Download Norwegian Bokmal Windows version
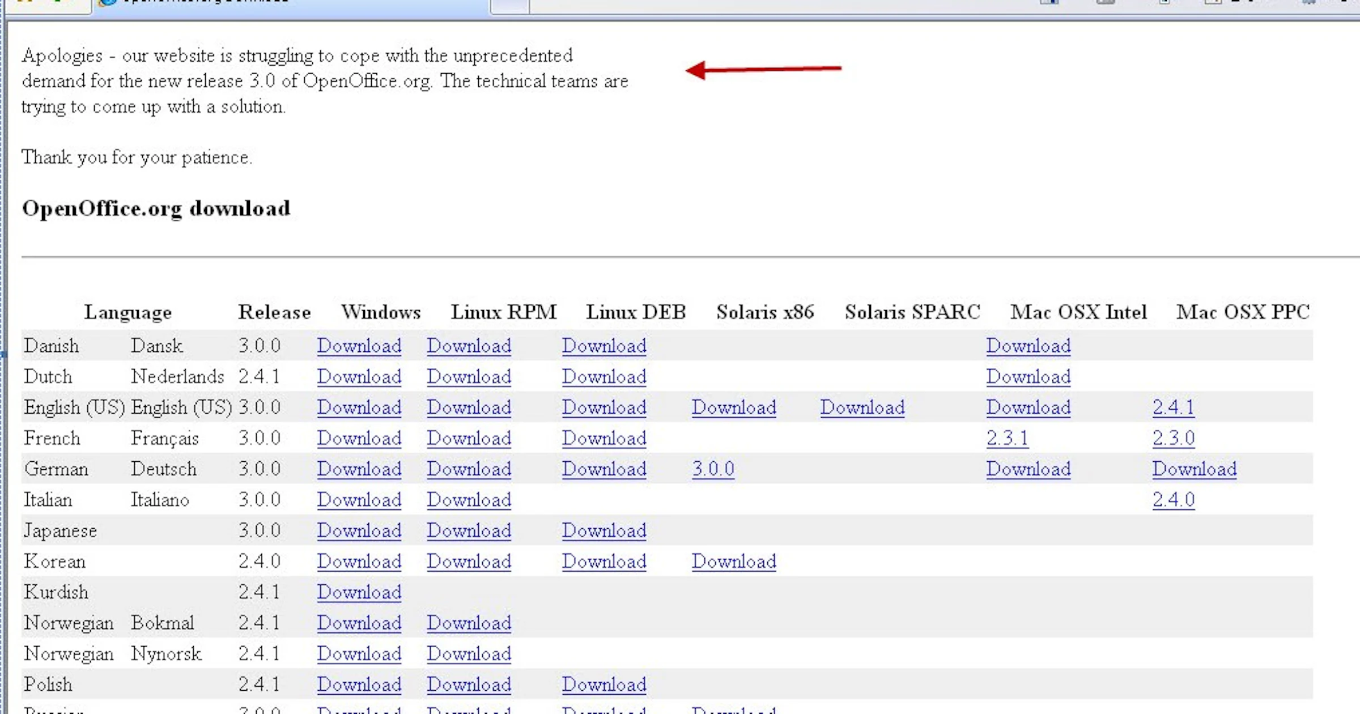Screen dimensions: 1360x714 pos(359,623)
